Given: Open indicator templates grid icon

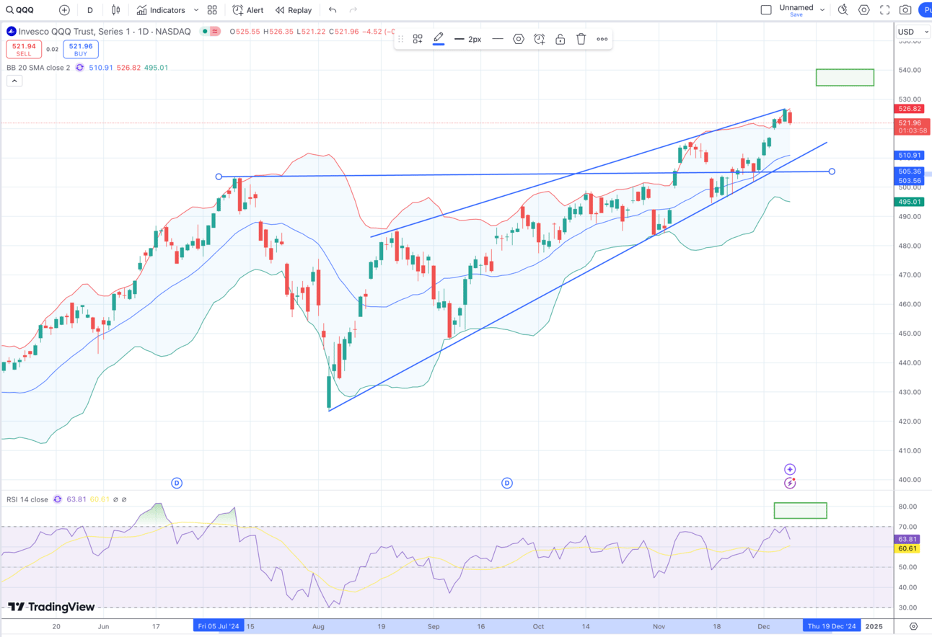Looking at the screenshot, I should tap(212, 10).
